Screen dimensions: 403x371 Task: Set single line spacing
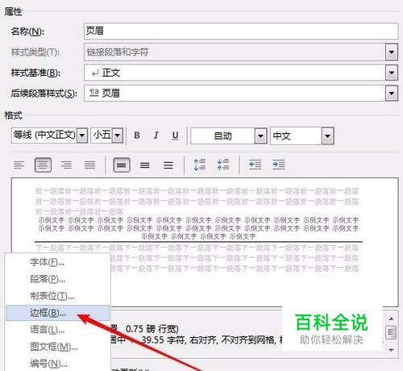coord(122,165)
